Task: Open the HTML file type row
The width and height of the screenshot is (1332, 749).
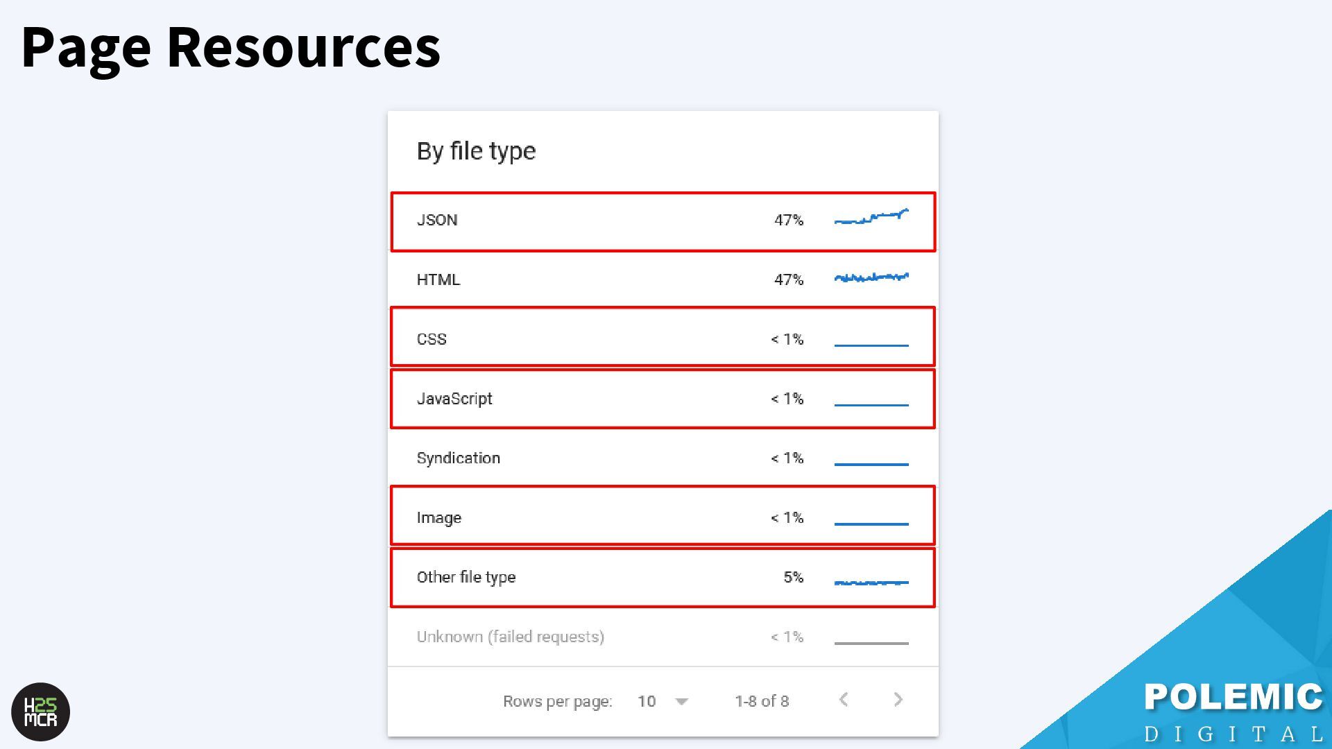Action: point(438,279)
